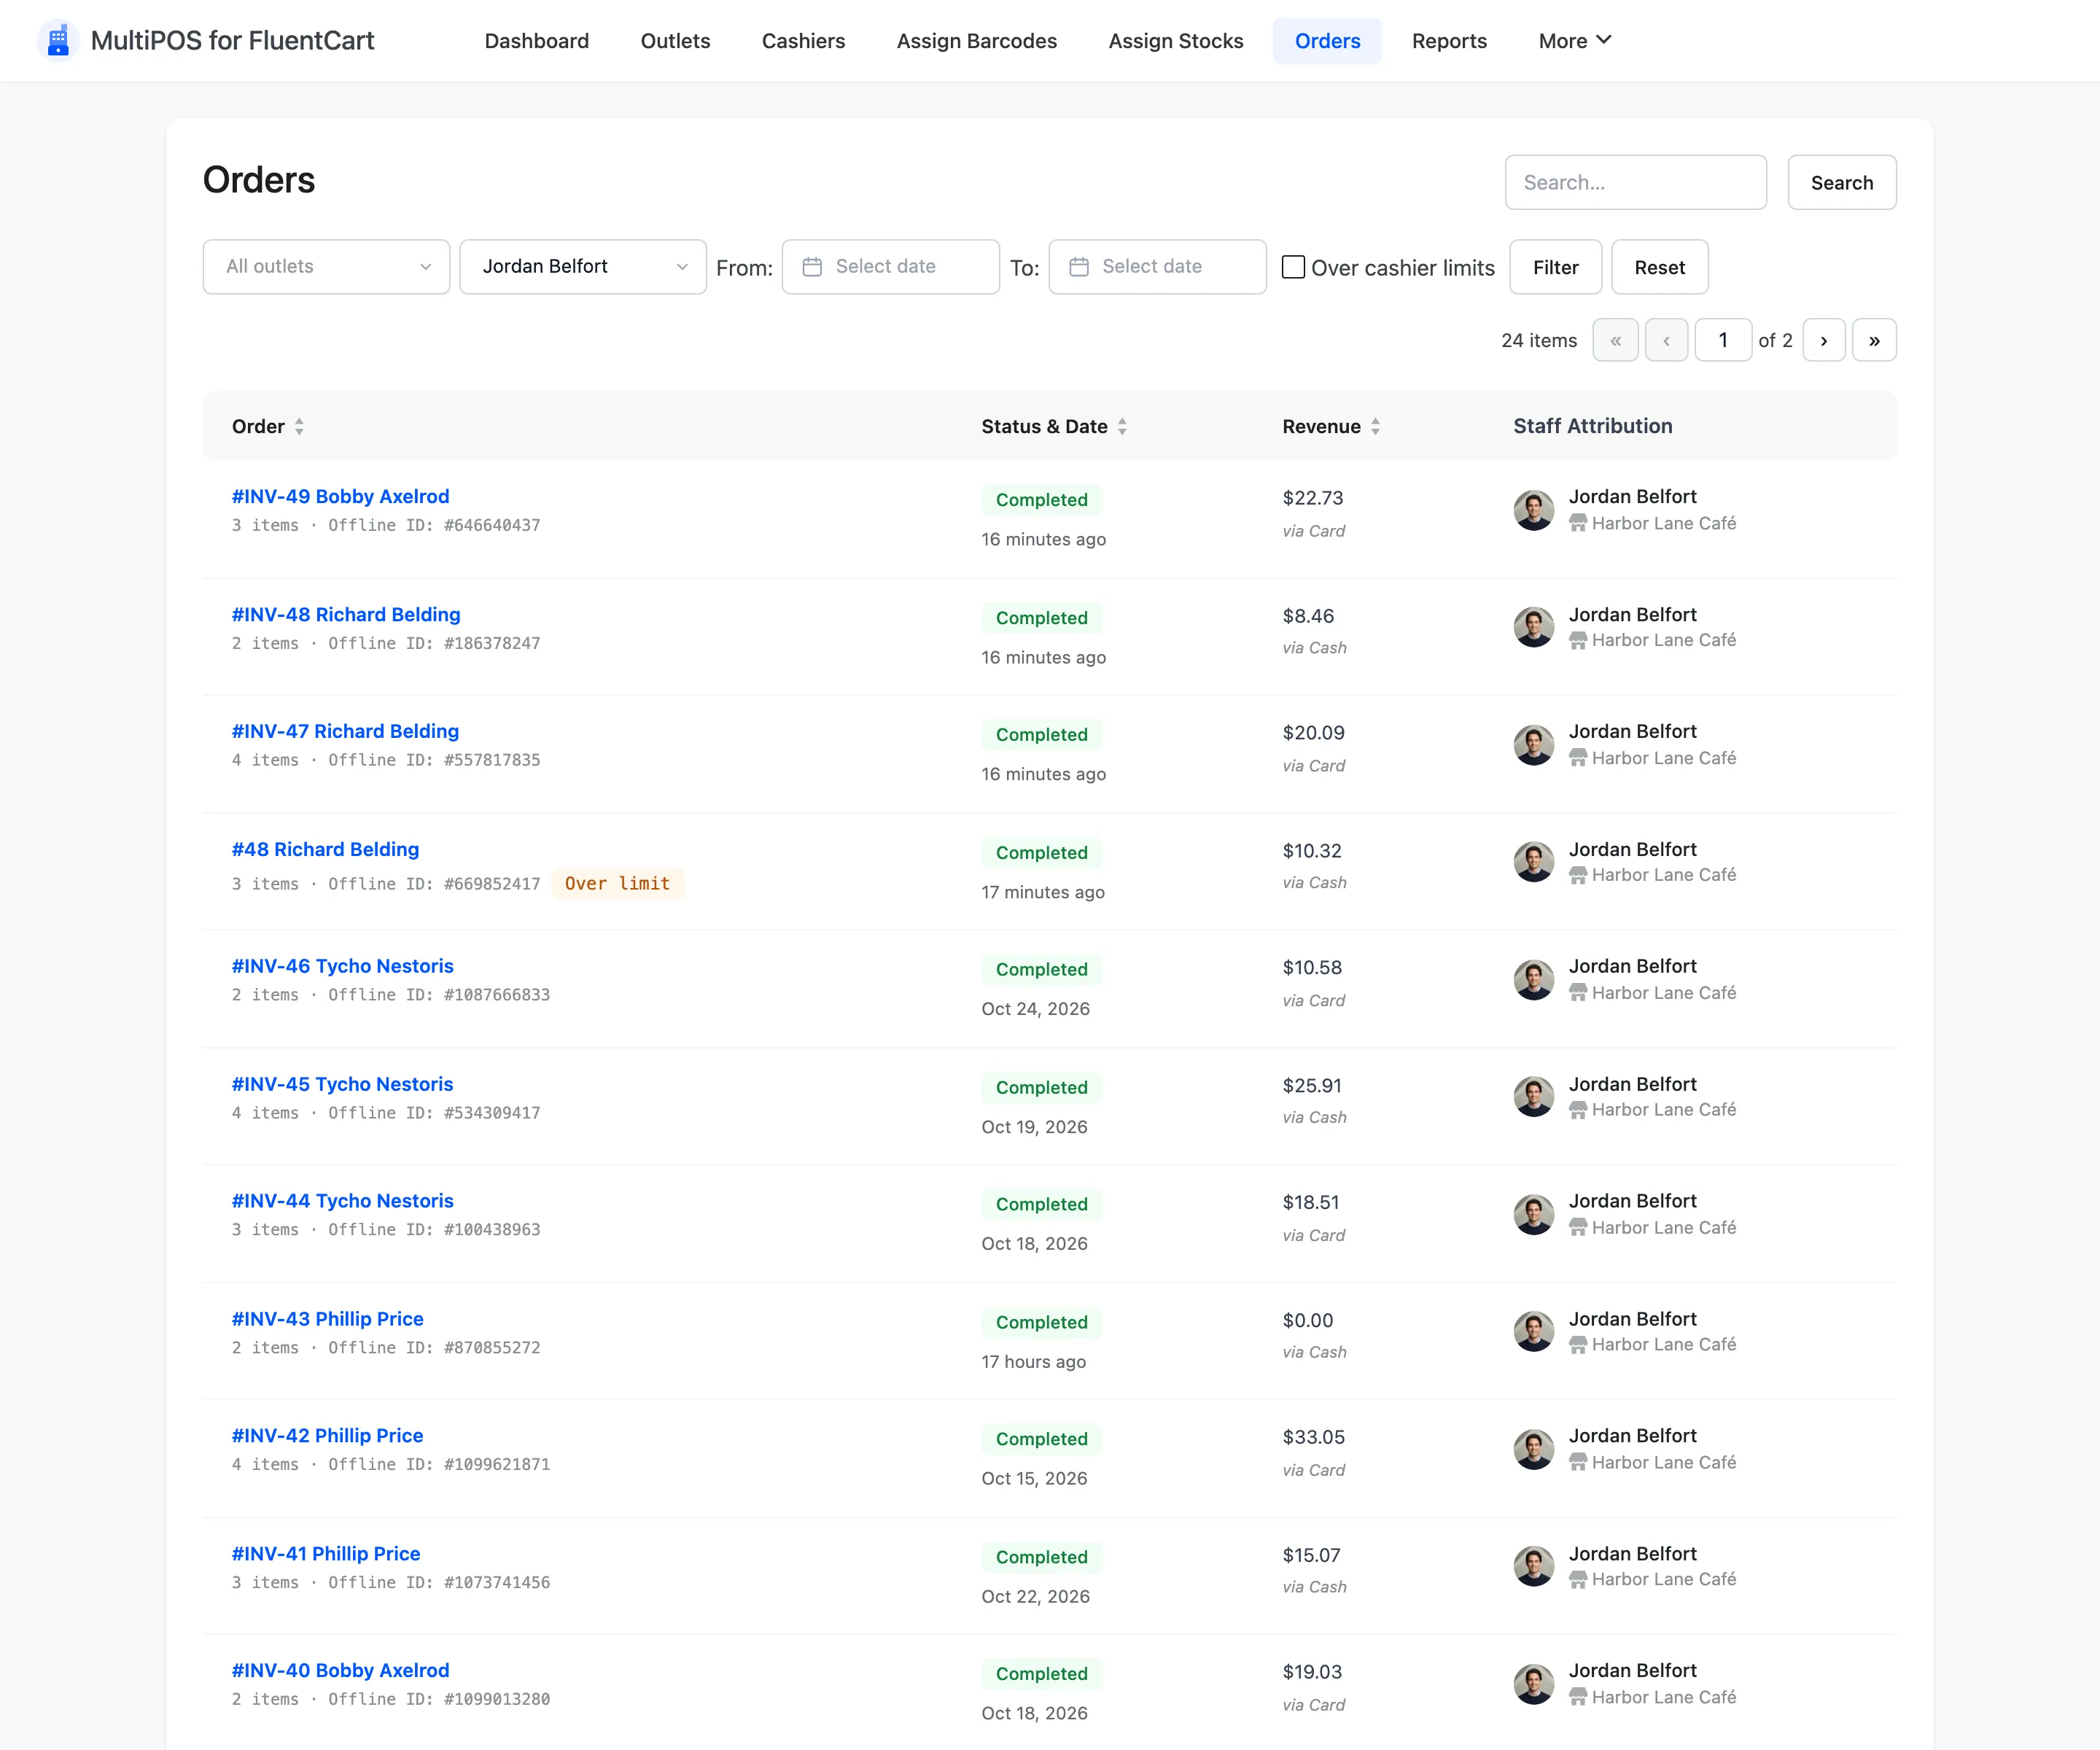Open order #INV-42 Phillip Price

click(327, 1435)
